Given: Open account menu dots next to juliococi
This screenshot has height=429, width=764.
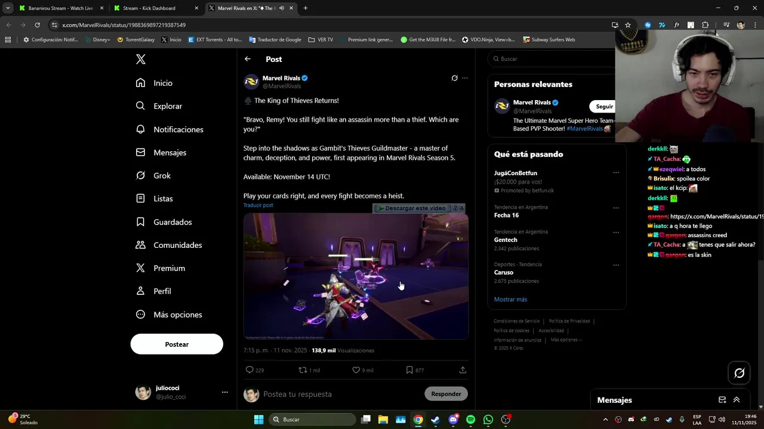Looking at the screenshot, I should (x=225, y=392).
